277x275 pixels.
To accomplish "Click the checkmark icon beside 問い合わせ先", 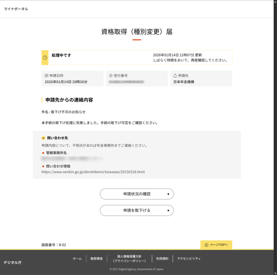I will [x=43, y=138].
